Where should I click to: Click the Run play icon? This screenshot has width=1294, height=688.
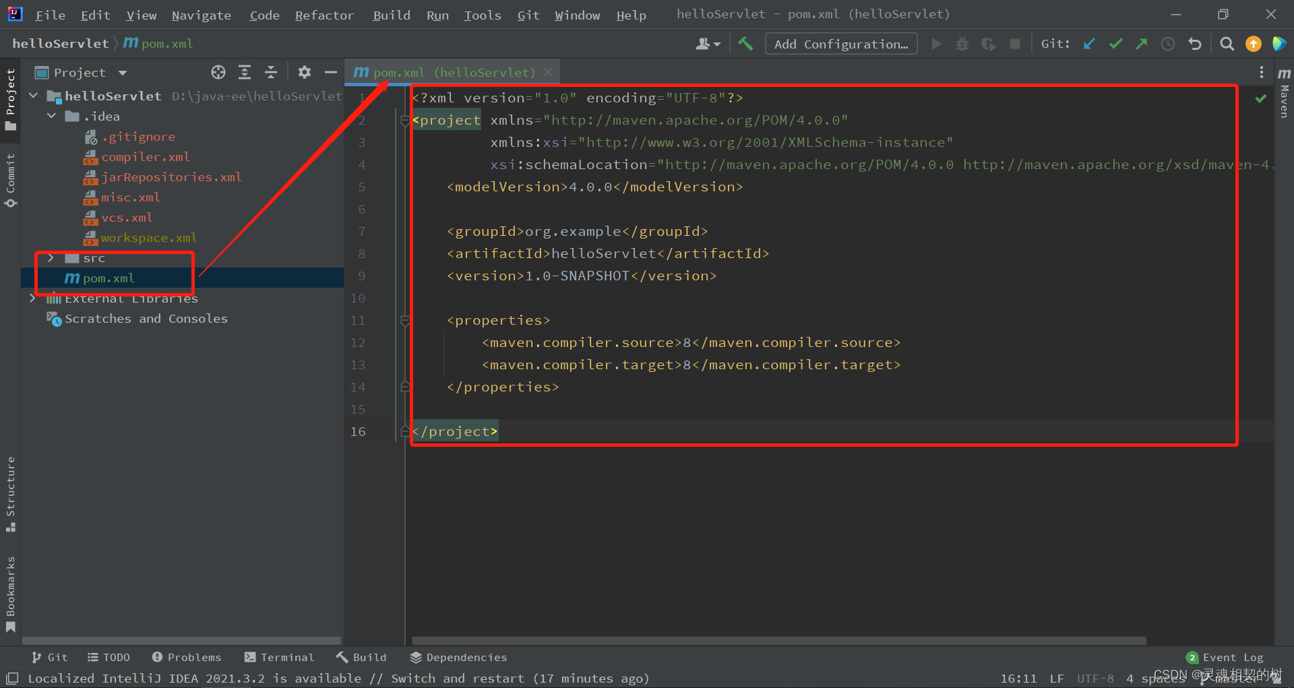pyautogui.click(x=936, y=44)
